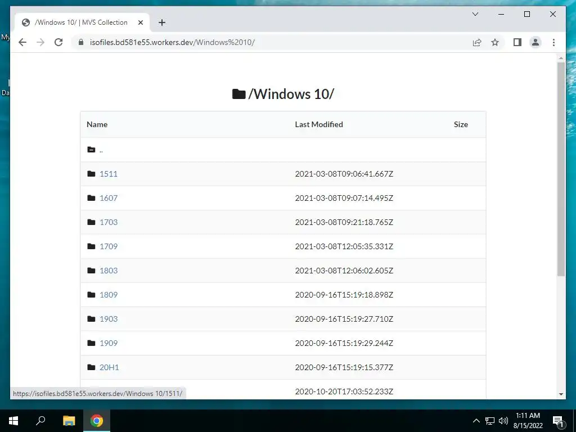
Task: Click the folder icon next to 1607
Action: point(91,197)
